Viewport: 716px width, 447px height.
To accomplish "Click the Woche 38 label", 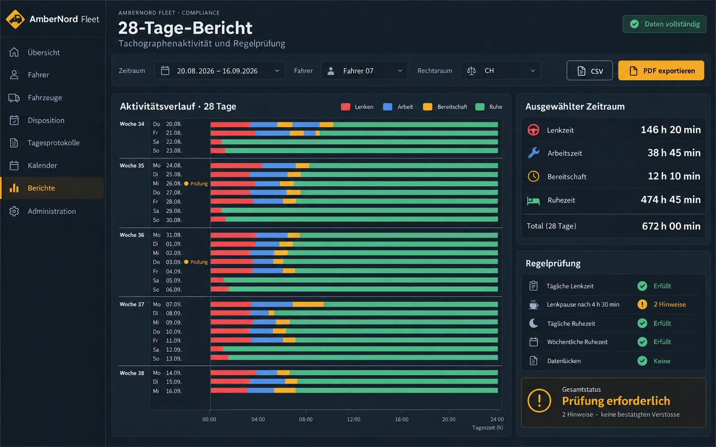I will pos(132,373).
